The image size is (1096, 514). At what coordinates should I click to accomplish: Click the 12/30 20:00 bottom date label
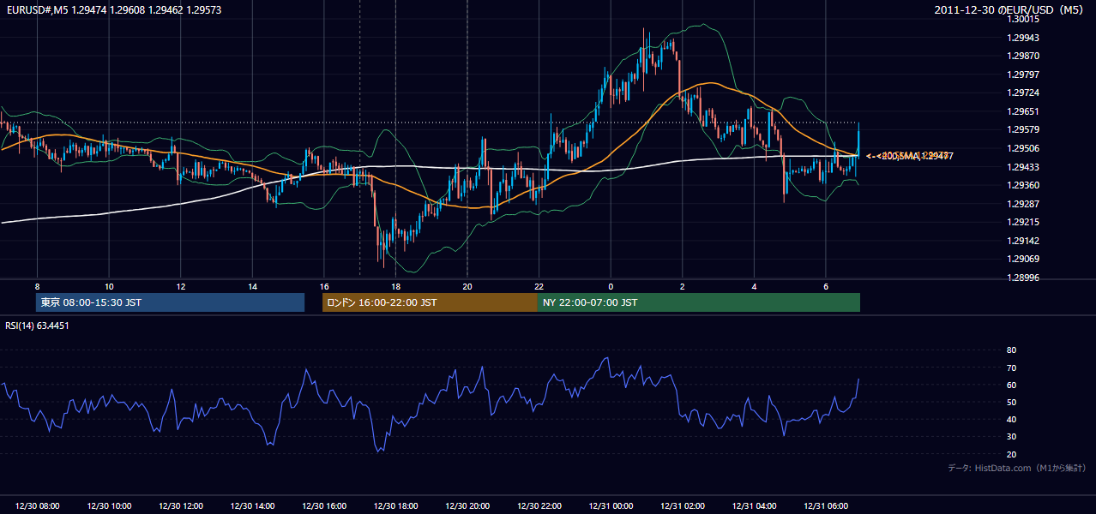(x=467, y=506)
